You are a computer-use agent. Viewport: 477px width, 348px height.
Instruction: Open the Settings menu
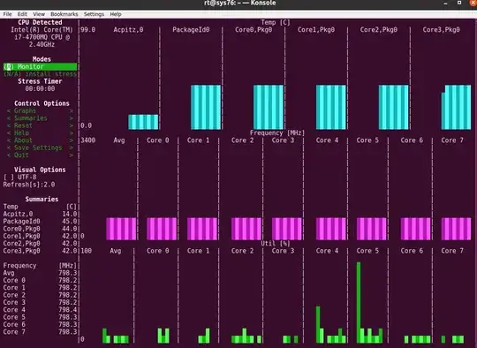tap(94, 14)
